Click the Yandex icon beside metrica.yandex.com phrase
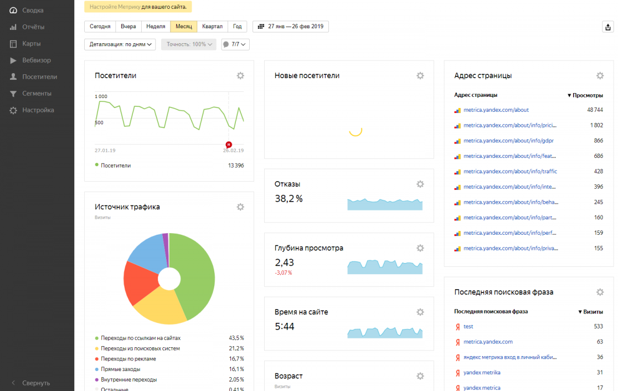The width and height of the screenshot is (618, 391). click(x=457, y=342)
